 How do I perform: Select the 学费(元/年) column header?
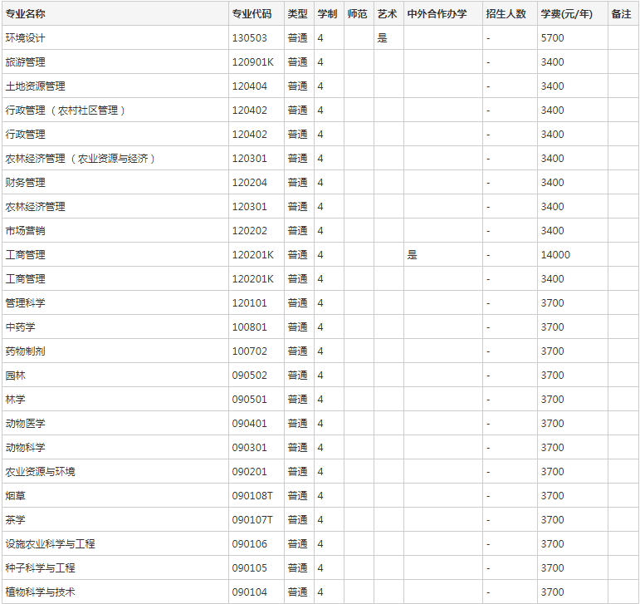[567, 14]
